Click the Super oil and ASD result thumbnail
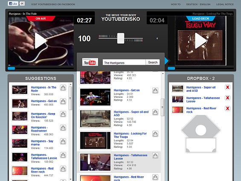This screenshot has height=181, width=241. point(95,119)
